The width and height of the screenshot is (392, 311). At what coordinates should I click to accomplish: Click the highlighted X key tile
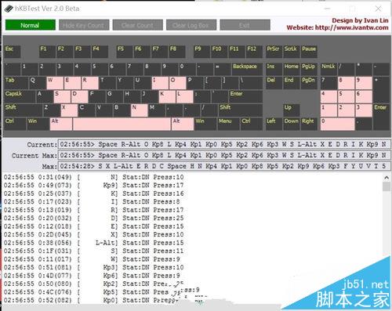69,110
